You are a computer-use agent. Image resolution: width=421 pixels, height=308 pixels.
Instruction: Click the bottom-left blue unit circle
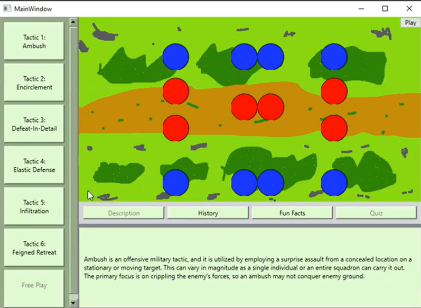[x=175, y=183]
